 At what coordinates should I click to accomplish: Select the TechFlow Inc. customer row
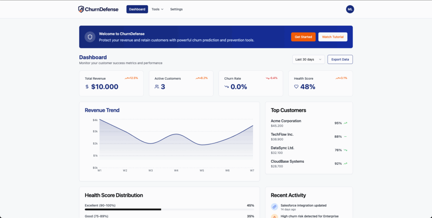pyautogui.click(x=309, y=137)
